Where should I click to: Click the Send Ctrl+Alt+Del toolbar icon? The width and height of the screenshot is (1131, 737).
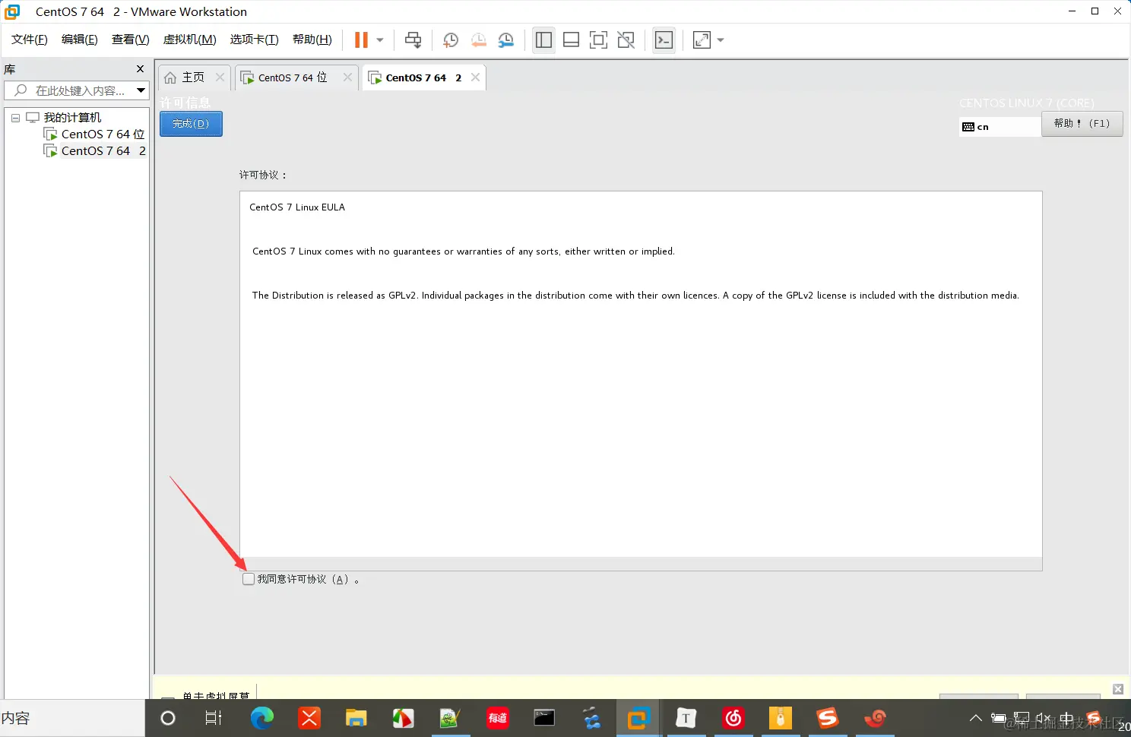[413, 40]
